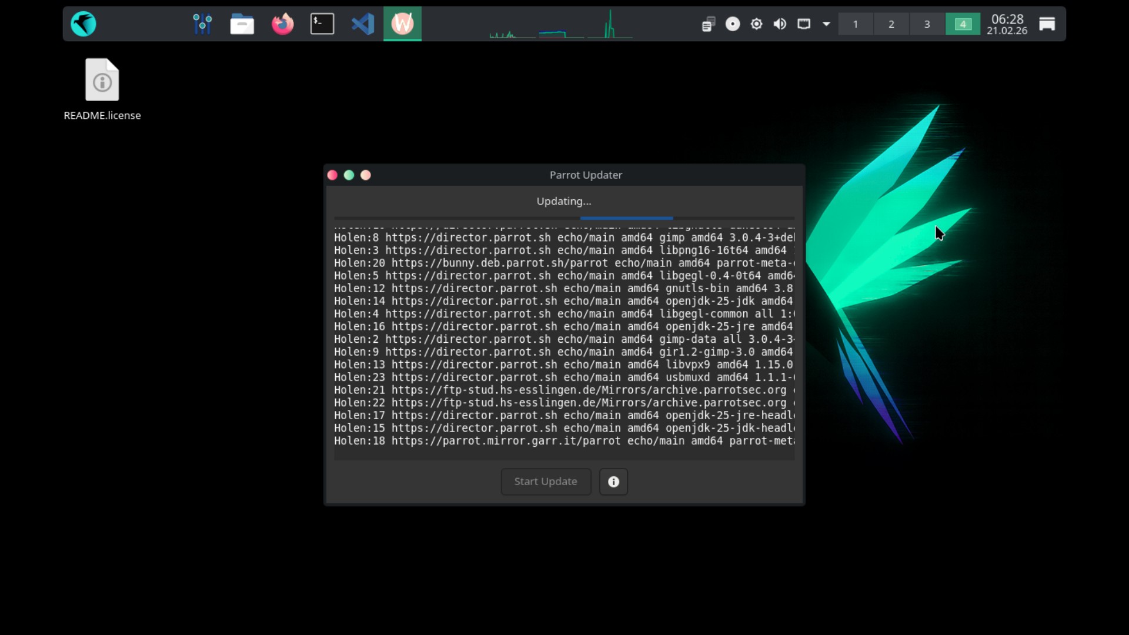
Task: Open the Parrot application launcher menu
Action: 83,24
